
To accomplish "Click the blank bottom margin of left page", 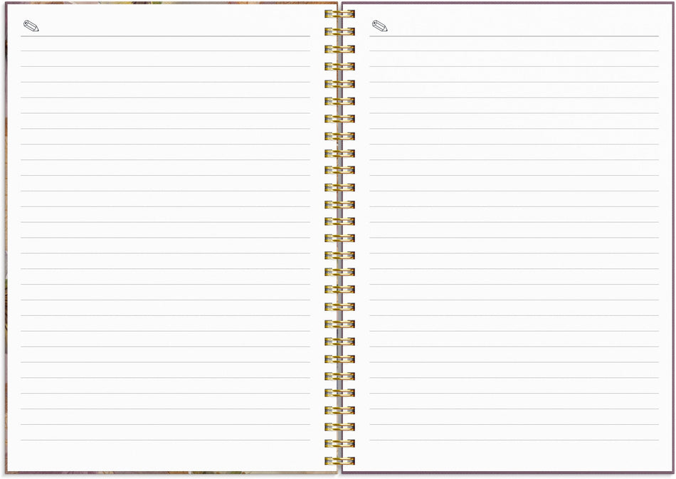I will pos(165,456).
